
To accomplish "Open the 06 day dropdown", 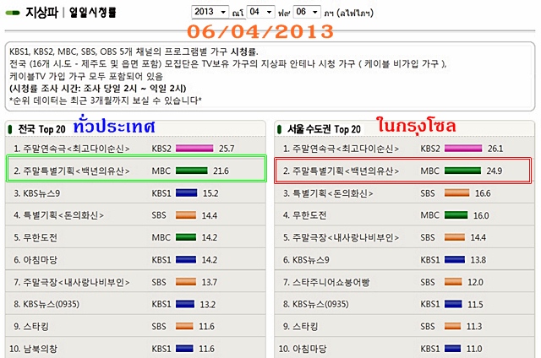I will coord(307,12).
